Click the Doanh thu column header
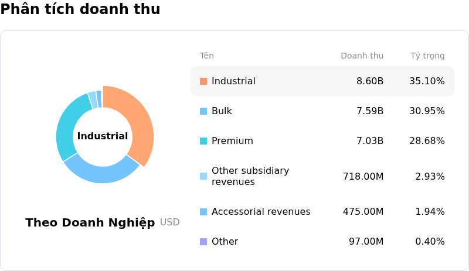The height and width of the screenshot is (271, 469). pyautogui.click(x=362, y=56)
